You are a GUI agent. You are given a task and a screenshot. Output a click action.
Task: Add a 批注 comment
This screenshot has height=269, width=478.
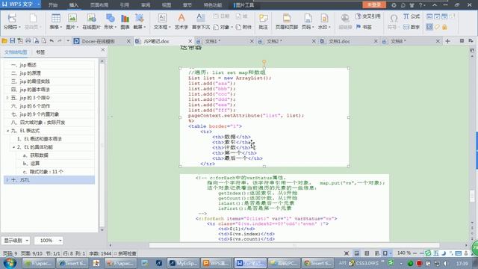click(263, 22)
